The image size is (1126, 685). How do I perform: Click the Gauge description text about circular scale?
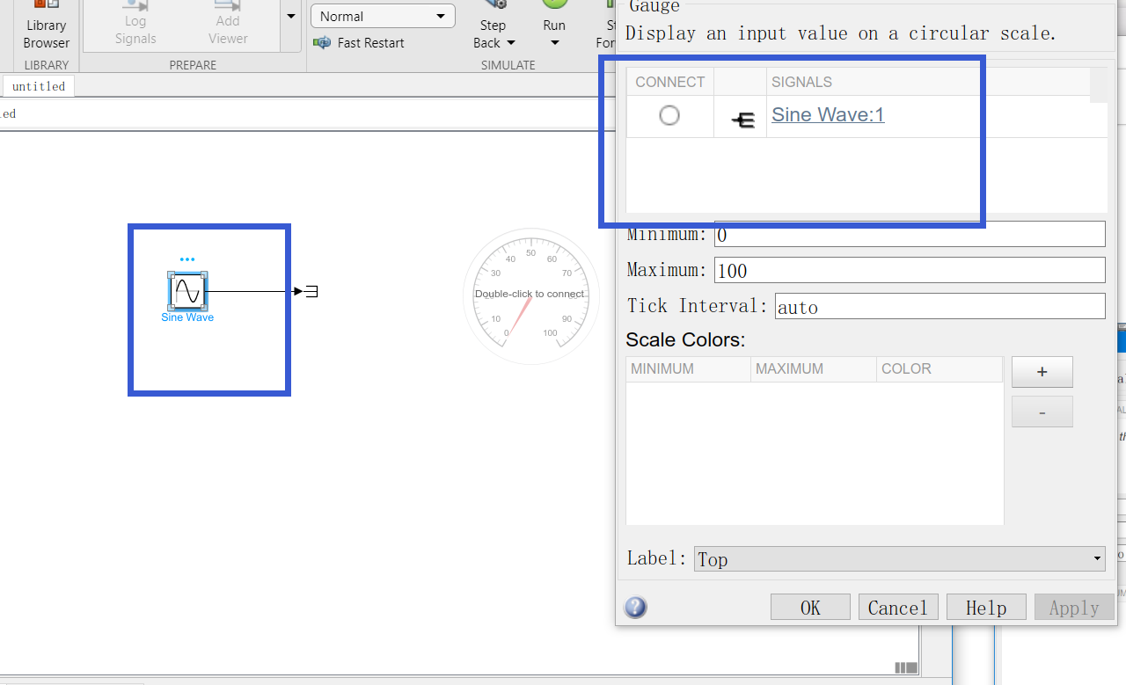(840, 33)
